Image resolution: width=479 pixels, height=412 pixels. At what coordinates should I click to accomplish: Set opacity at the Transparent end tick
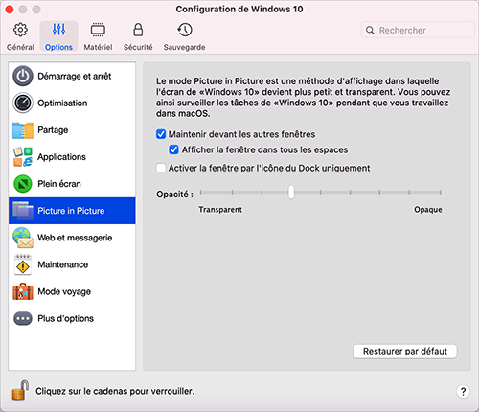200,193
